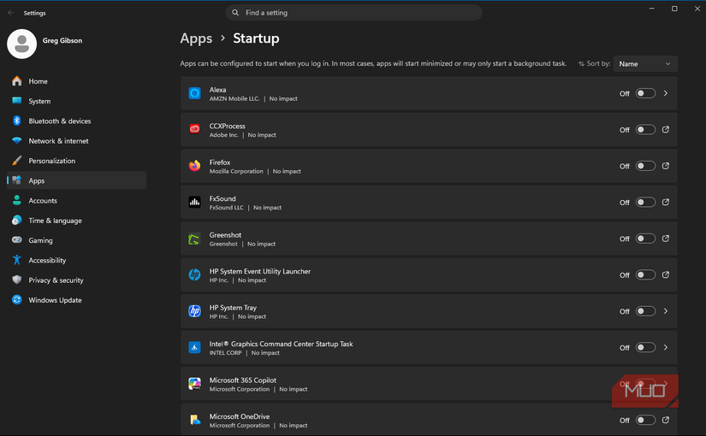This screenshot has height=436, width=706.
Task: Turn on Greenshot startup toggle
Action: [645, 239]
